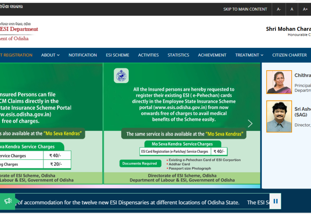Increase font size with A+ button
This screenshot has width=311, height=214.
pyautogui.click(x=305, y=9)
